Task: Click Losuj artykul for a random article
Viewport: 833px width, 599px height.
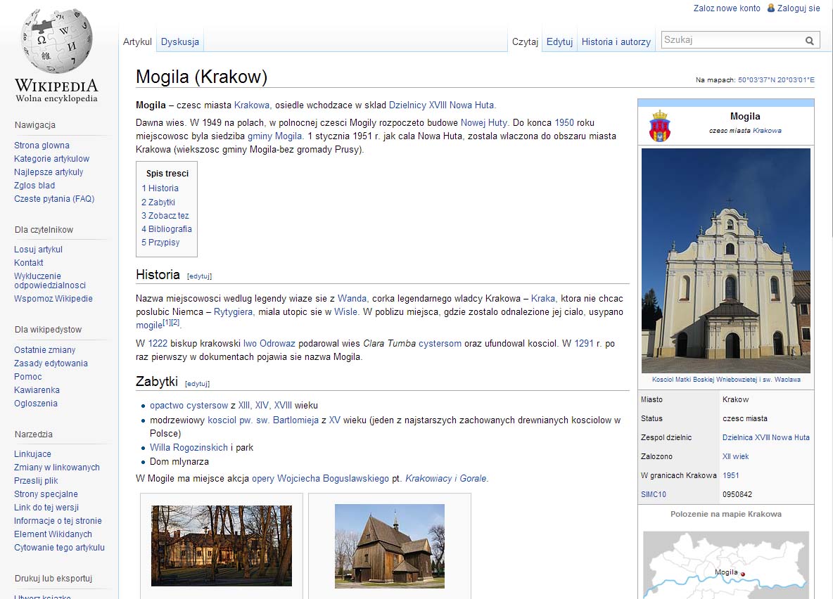Action: pyautogui.click(x=38, y=250)
